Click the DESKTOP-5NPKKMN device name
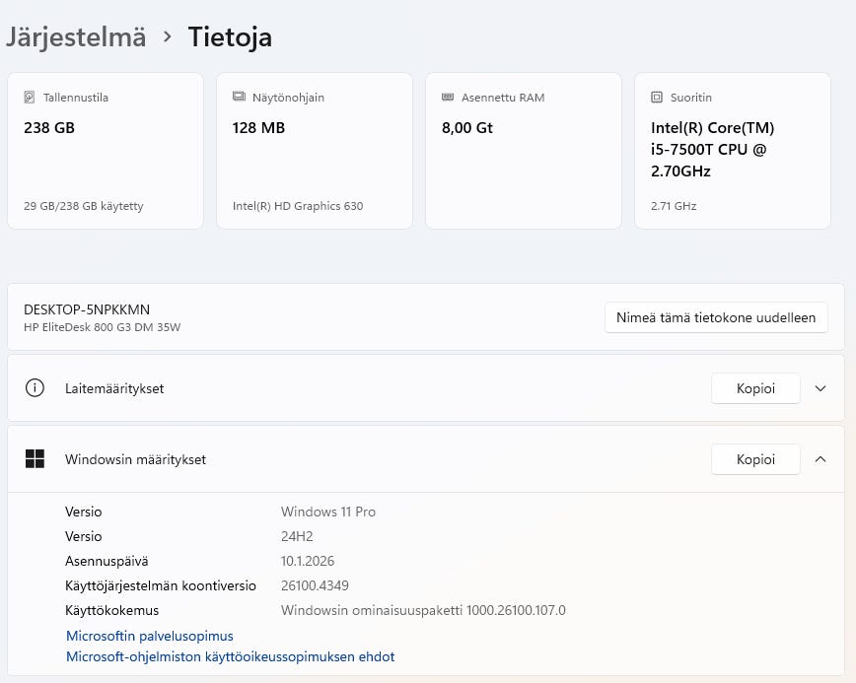Viewport: 856px width, 683px height. 87,309
